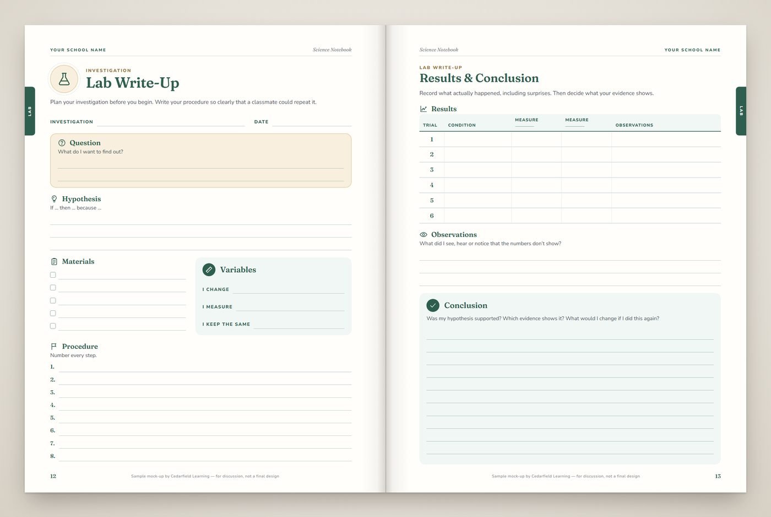The width and height of the screenshot is (771, 517).
Task: Click the flag icon beside Procedure
Action: [54, 347]
